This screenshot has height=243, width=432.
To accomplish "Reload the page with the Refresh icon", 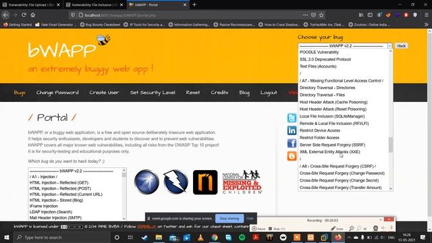I will (24, 15).
